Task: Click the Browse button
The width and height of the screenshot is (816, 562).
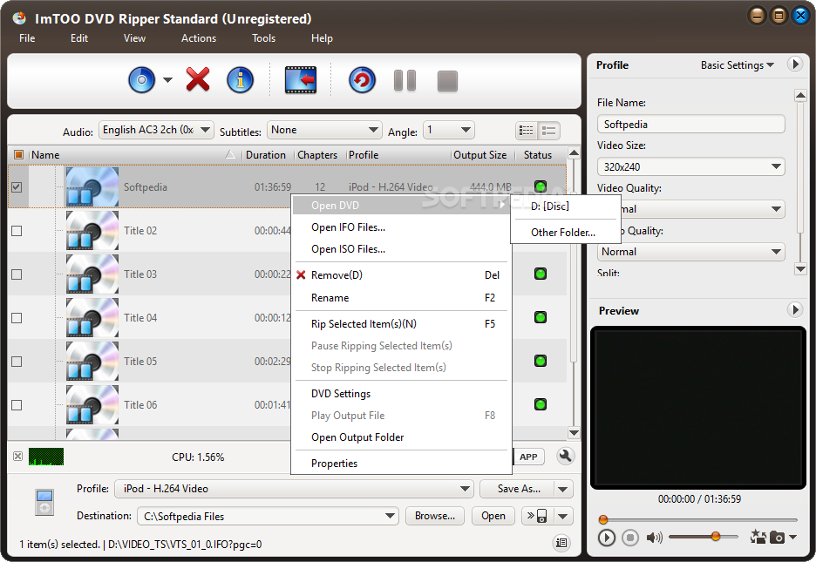Action: [434, 516]
